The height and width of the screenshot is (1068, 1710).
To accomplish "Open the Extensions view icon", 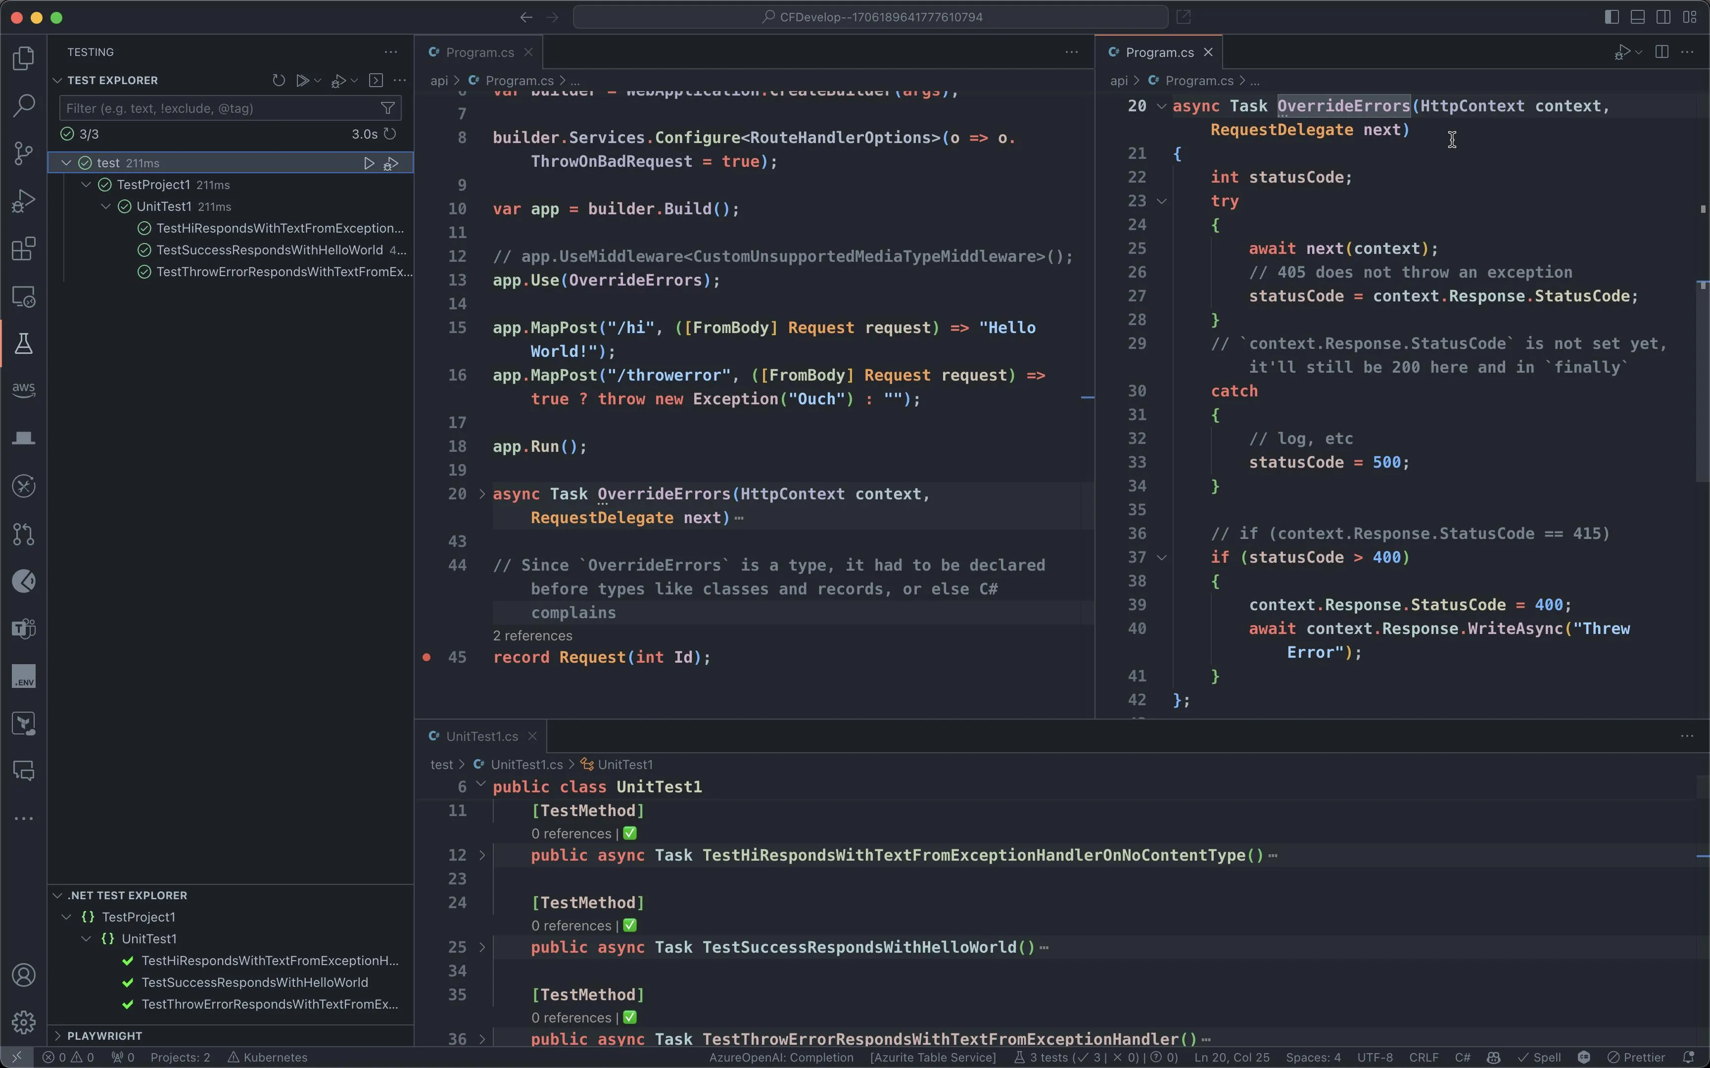I will [x=23, y=248].
